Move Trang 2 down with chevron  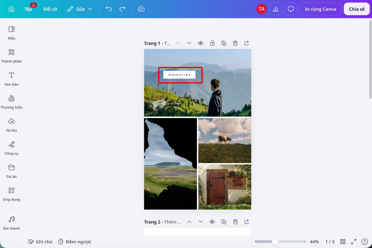click(201, 222)
